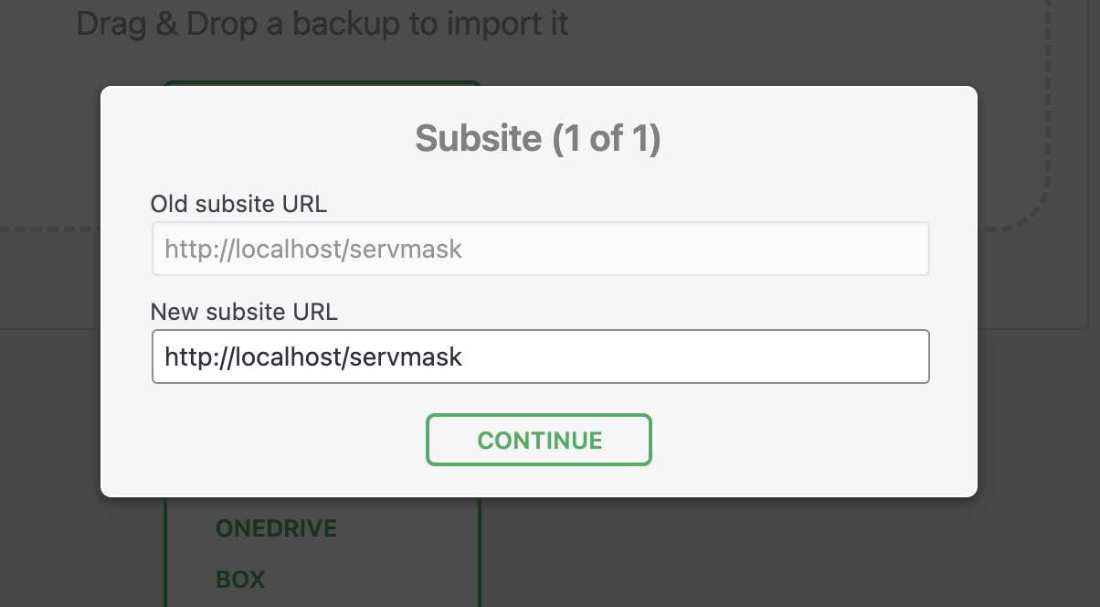Click the word 'Subsite' in the title
1100x607 pixels.
478,139
